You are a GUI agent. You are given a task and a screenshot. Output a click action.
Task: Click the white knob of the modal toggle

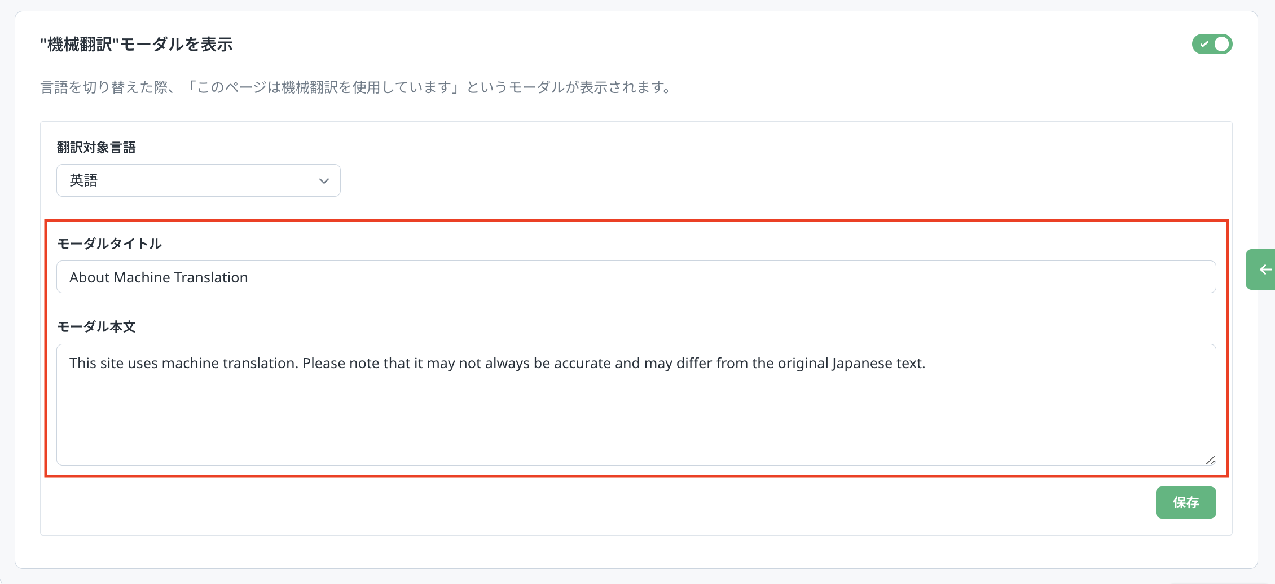(x=1221, y=44)
